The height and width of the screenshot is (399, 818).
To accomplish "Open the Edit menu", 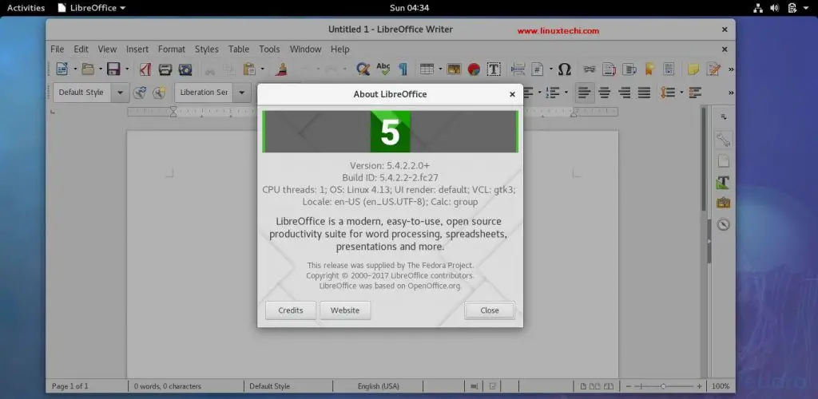I will click(x=81, y=49).
